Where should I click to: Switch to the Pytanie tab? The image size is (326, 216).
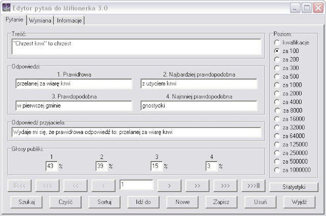click(x=14, y=19)
